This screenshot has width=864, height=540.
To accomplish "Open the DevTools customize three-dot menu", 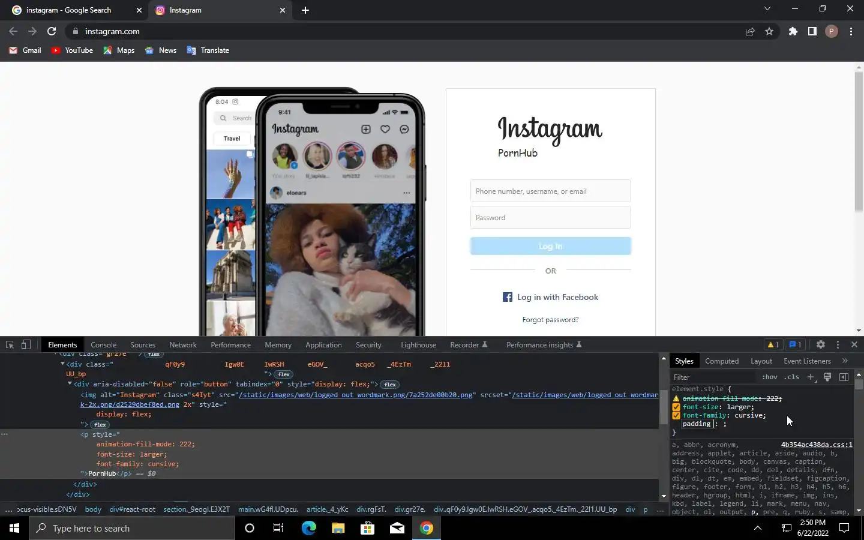I will (838, 344).
